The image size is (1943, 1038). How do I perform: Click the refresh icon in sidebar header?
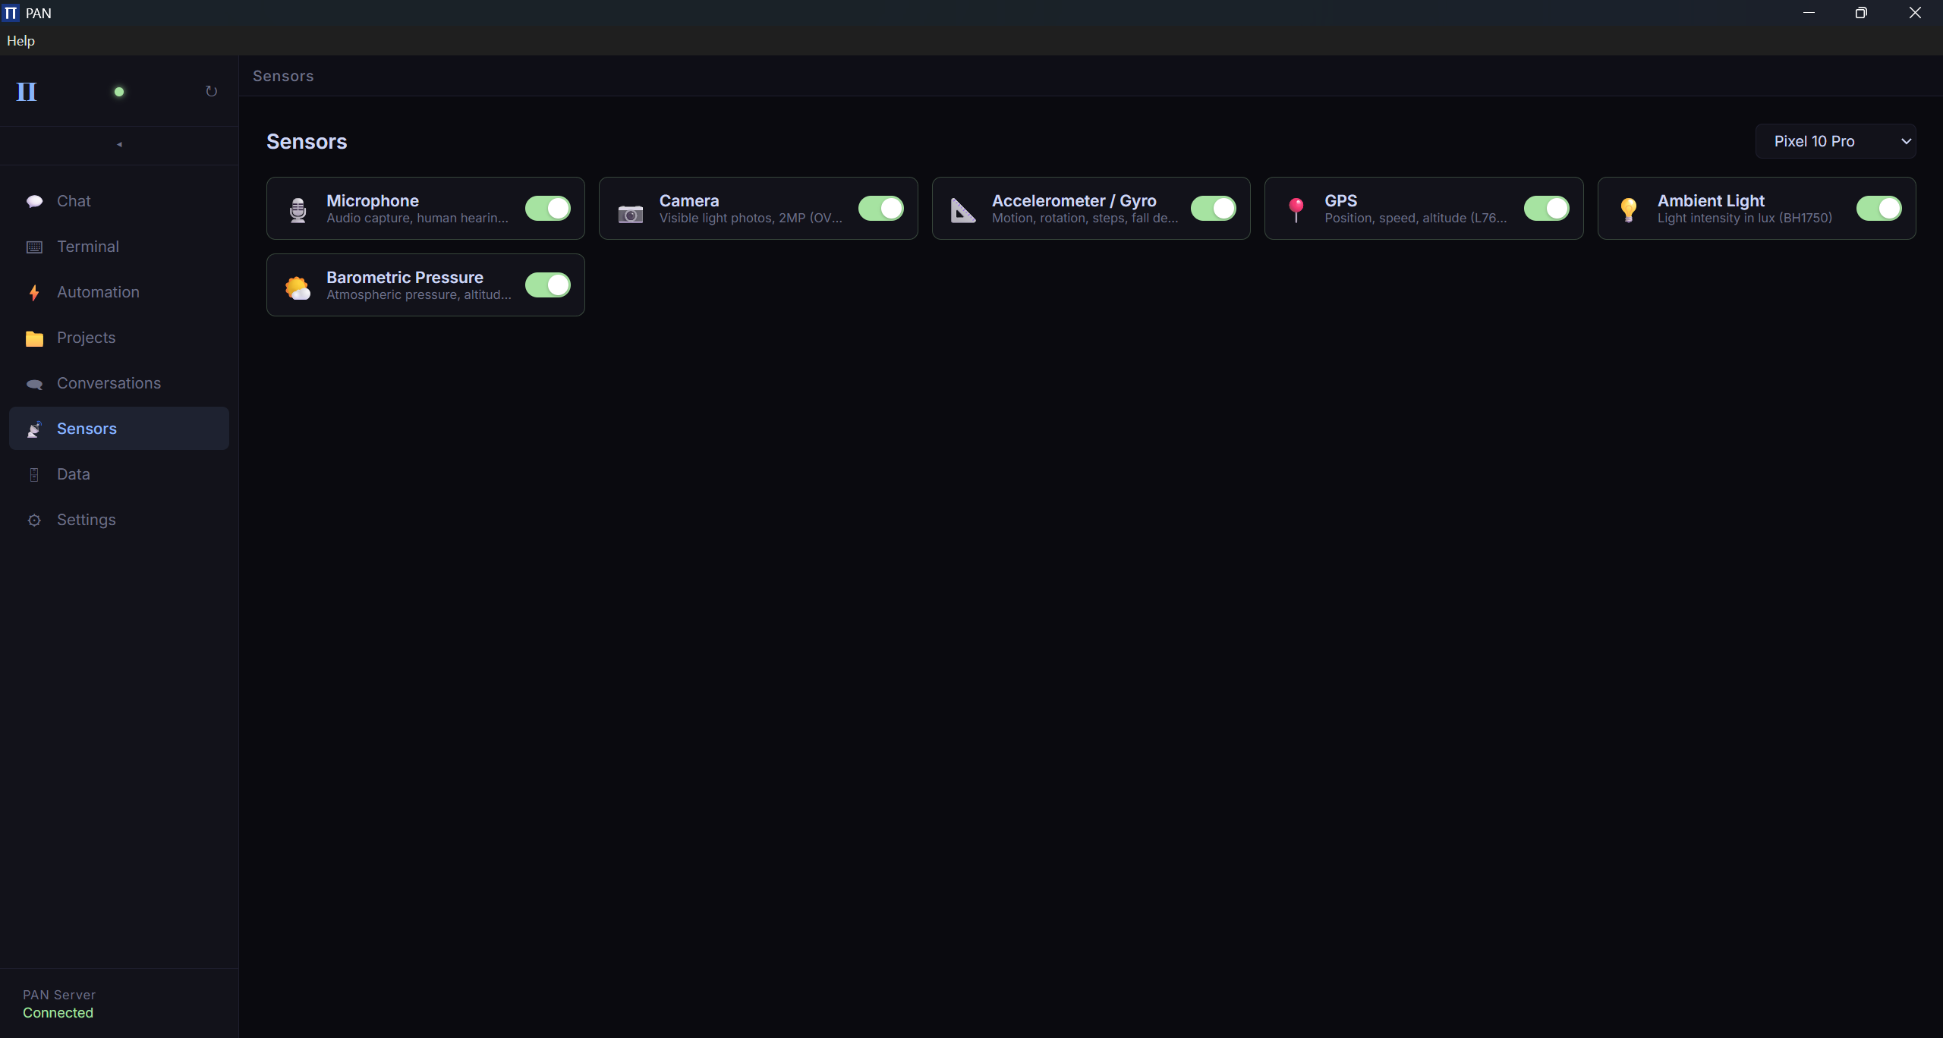pyautogui.click(x=211, y=92)
